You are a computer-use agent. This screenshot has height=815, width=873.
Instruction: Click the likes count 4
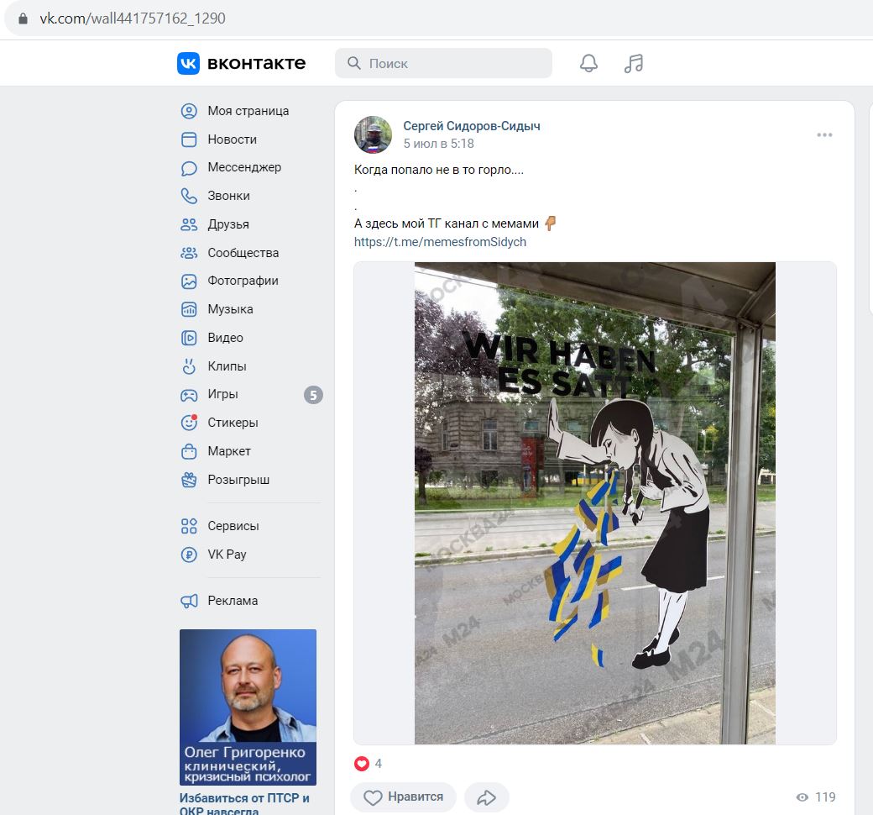point(379,764)
